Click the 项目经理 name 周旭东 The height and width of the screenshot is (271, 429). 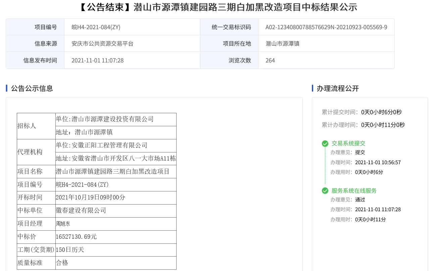tap(63, 224)
